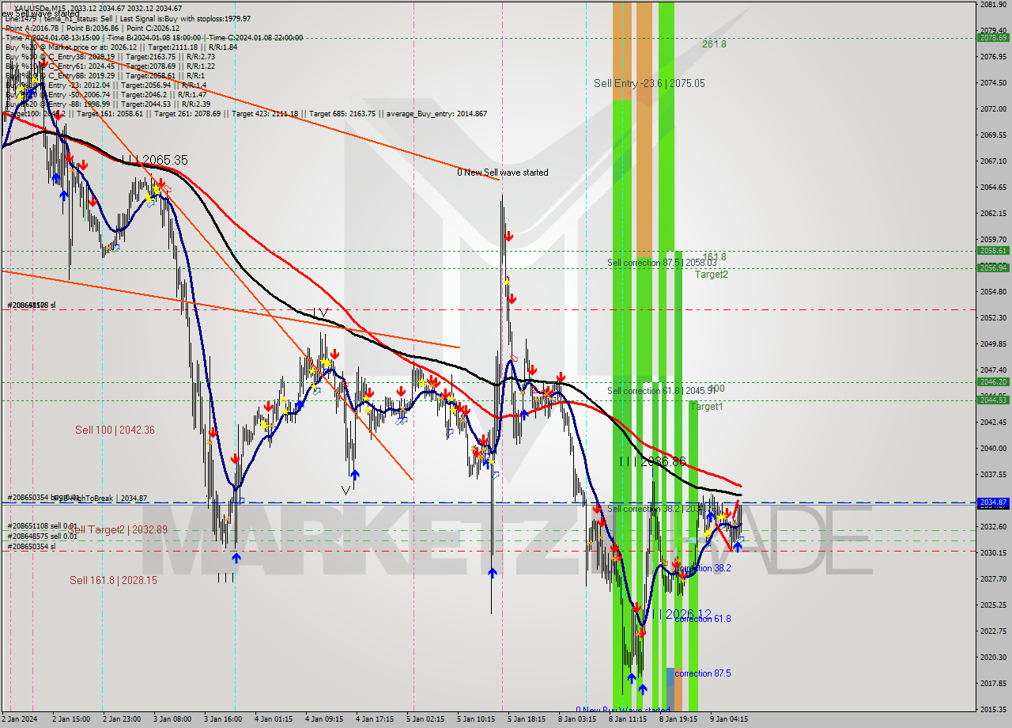Click the 2015.35 price axis value
The width and height of the screenshot is (1012, 728).
pos(992,709)
